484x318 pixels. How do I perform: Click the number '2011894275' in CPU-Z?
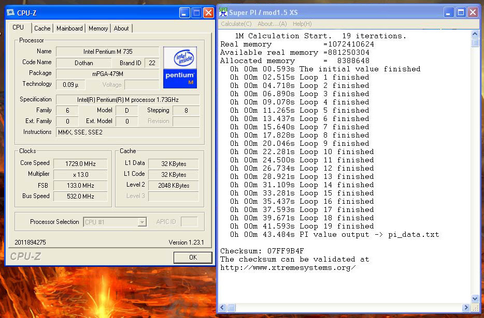(x=30, y=242)
